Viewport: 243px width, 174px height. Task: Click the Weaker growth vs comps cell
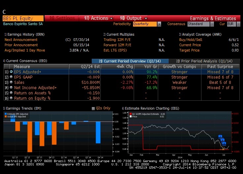click(180, 82)
